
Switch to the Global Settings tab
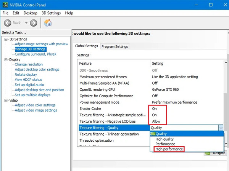pyautogui.click(x=87, y=46)
